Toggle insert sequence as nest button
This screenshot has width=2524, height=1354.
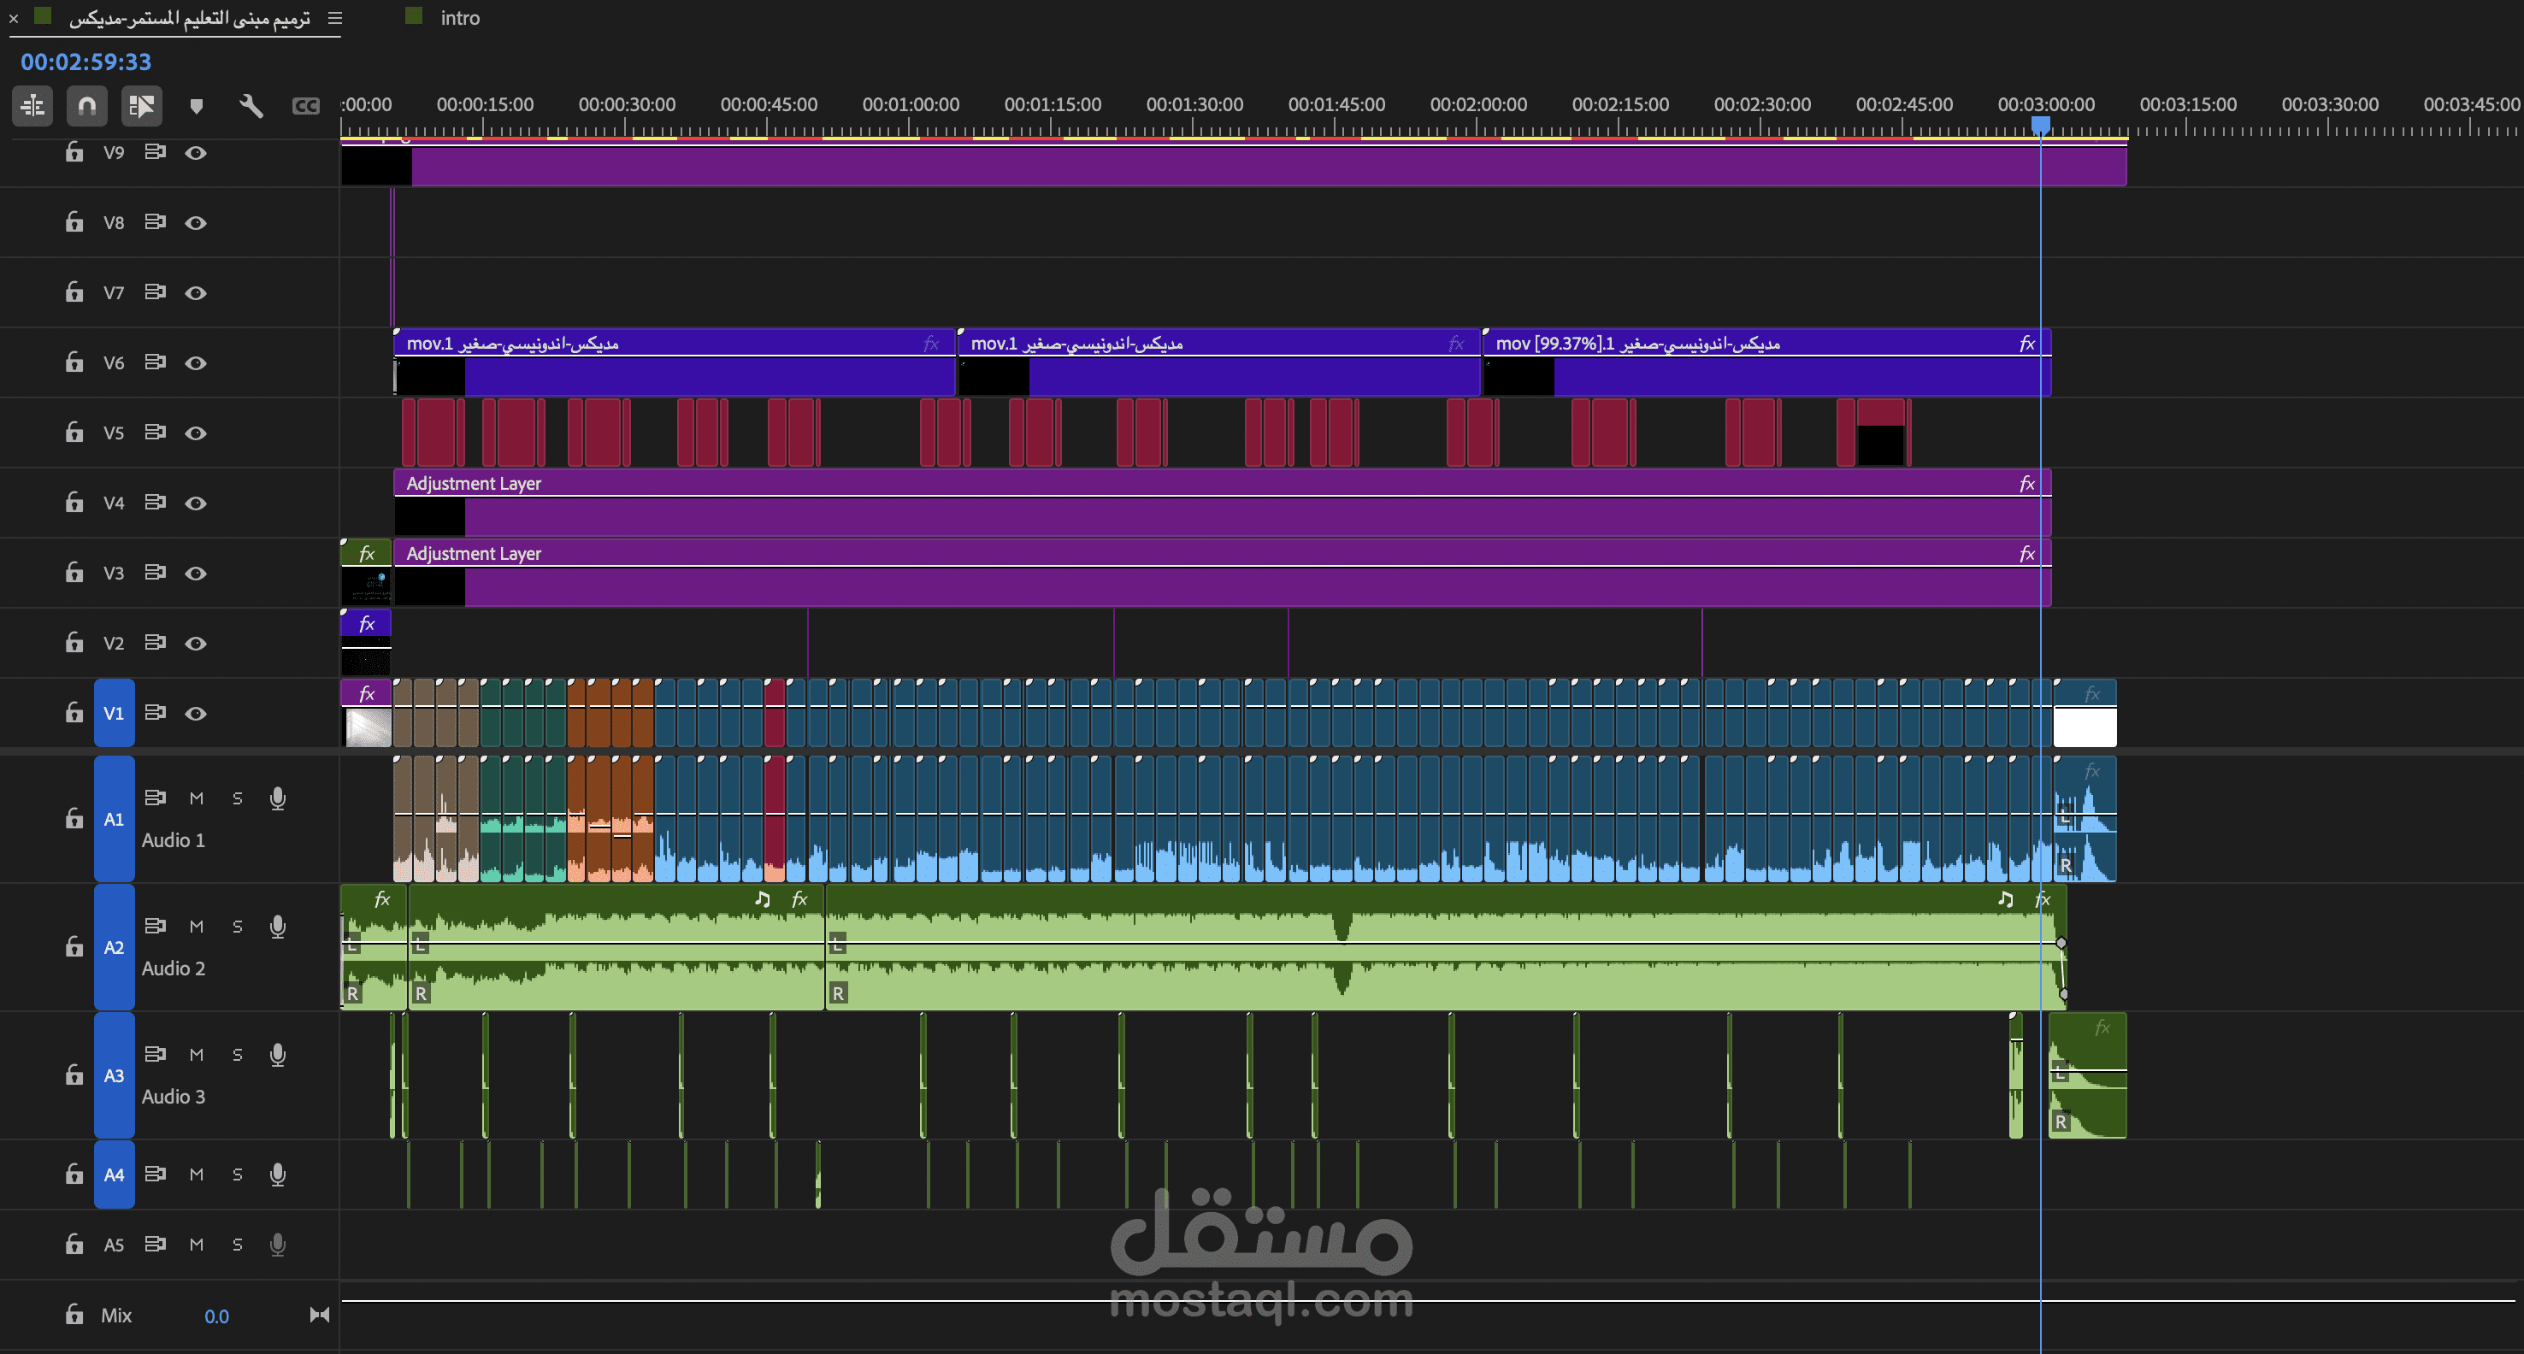[32, 106]
